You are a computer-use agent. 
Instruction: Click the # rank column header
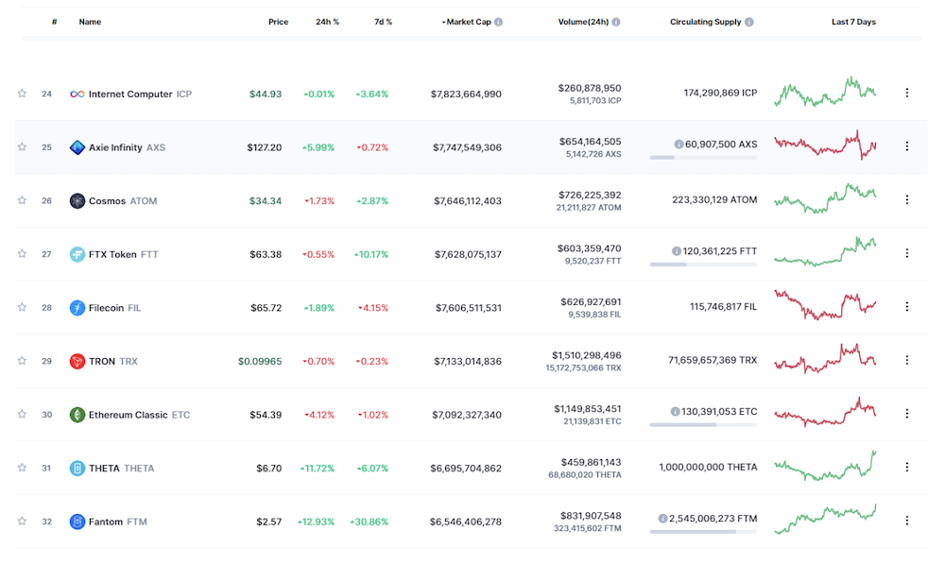point(54,22)
